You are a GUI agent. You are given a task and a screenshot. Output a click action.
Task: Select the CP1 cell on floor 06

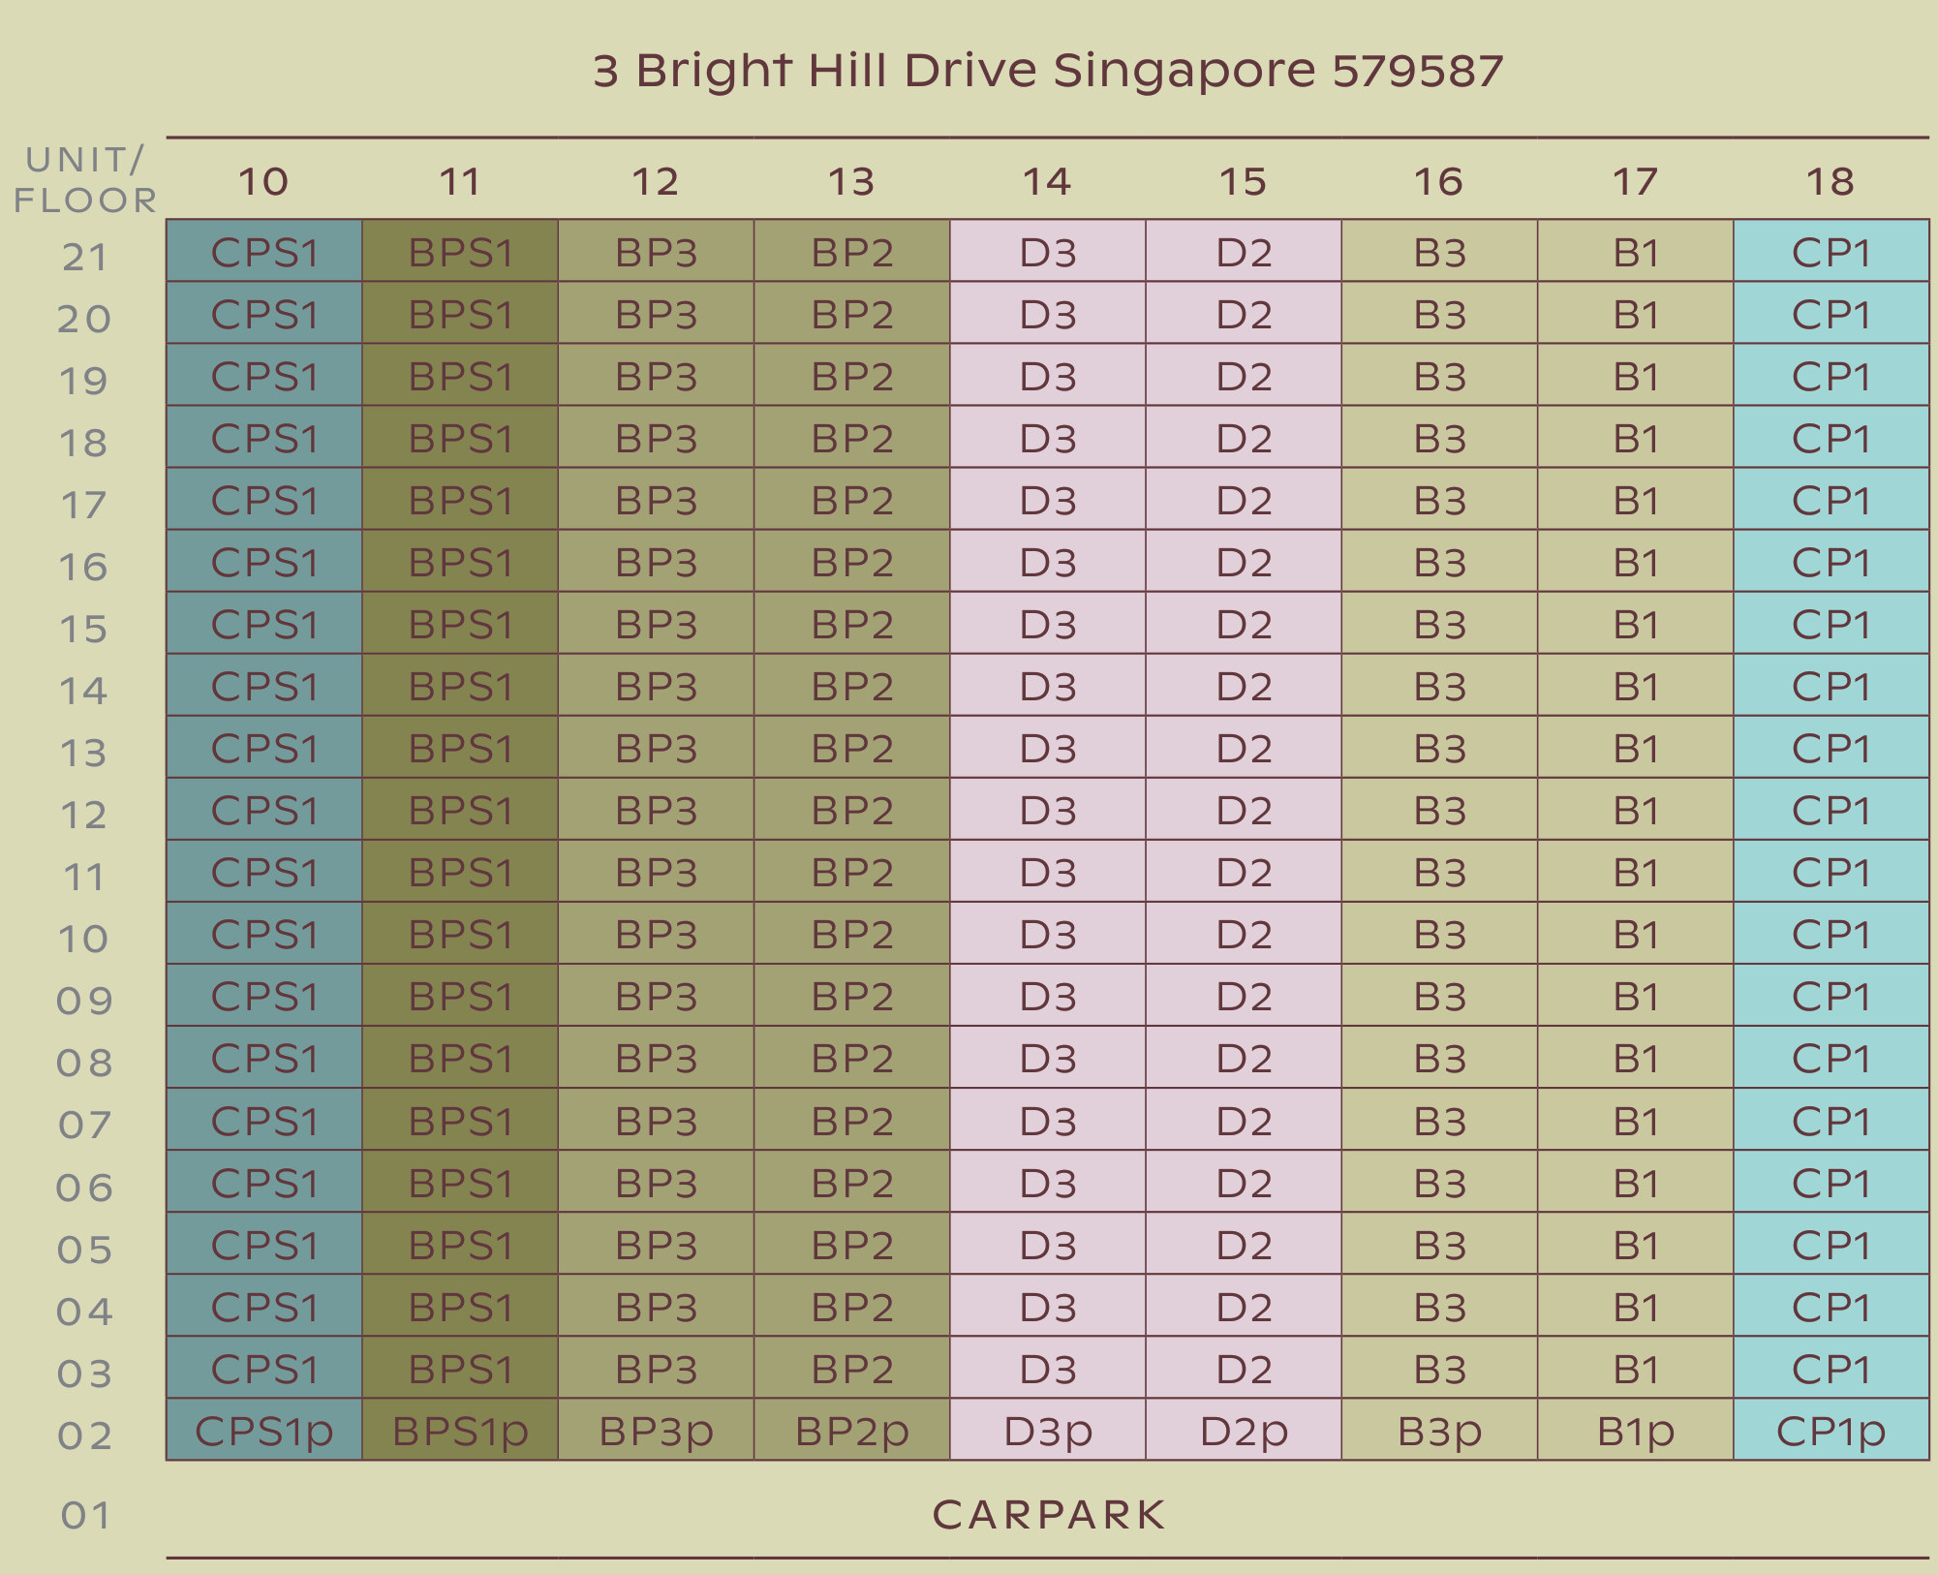pos(1831,1181)
